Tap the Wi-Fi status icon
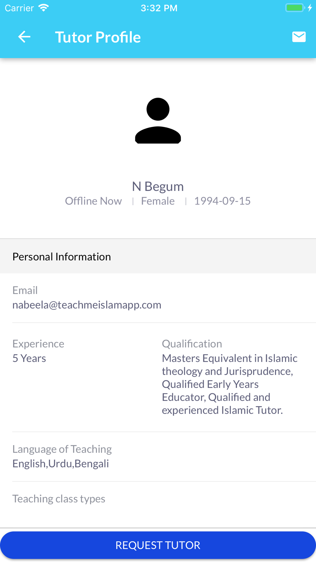Screen dimensions: 316x562 click(43, 8)
